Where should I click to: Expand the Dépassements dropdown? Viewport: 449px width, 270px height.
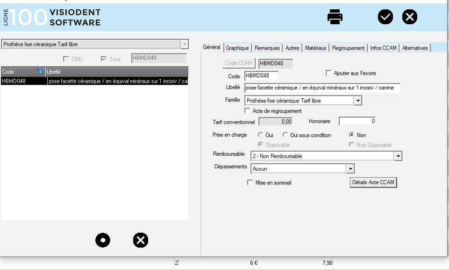point(350,168)
